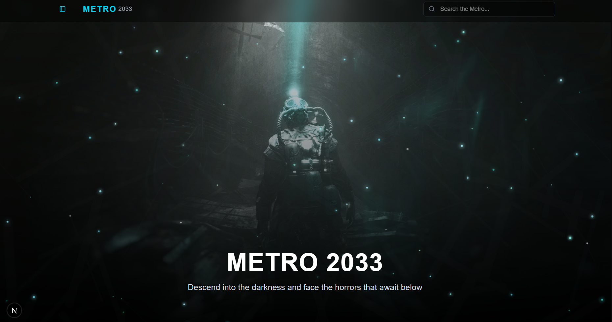Click the METRO 2033 hero title
This screenshot has height=322, width=612.
(x=305, y=262)
